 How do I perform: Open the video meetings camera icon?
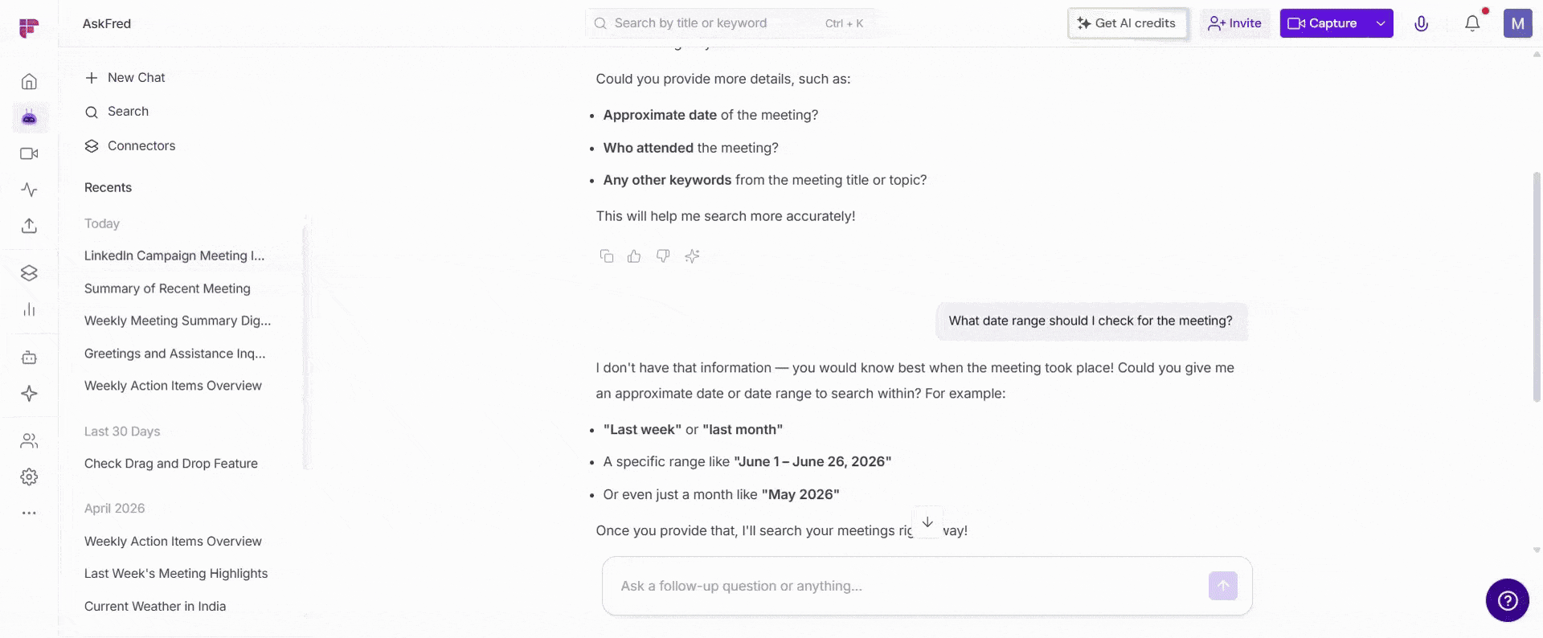click(x=29, y=153)
